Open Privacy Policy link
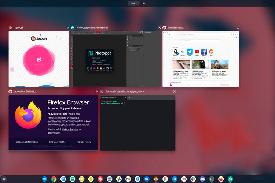The height and width of the screenshot is (183, 275). [84, 142]
